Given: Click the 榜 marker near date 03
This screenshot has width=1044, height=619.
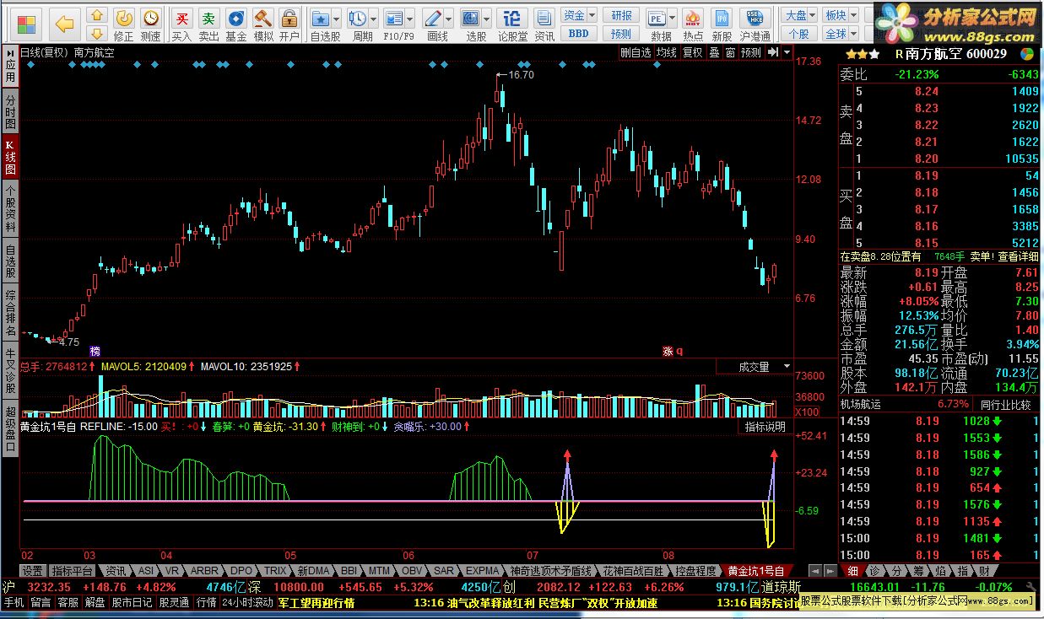Looking at the screenshot, I should [95, 351].
